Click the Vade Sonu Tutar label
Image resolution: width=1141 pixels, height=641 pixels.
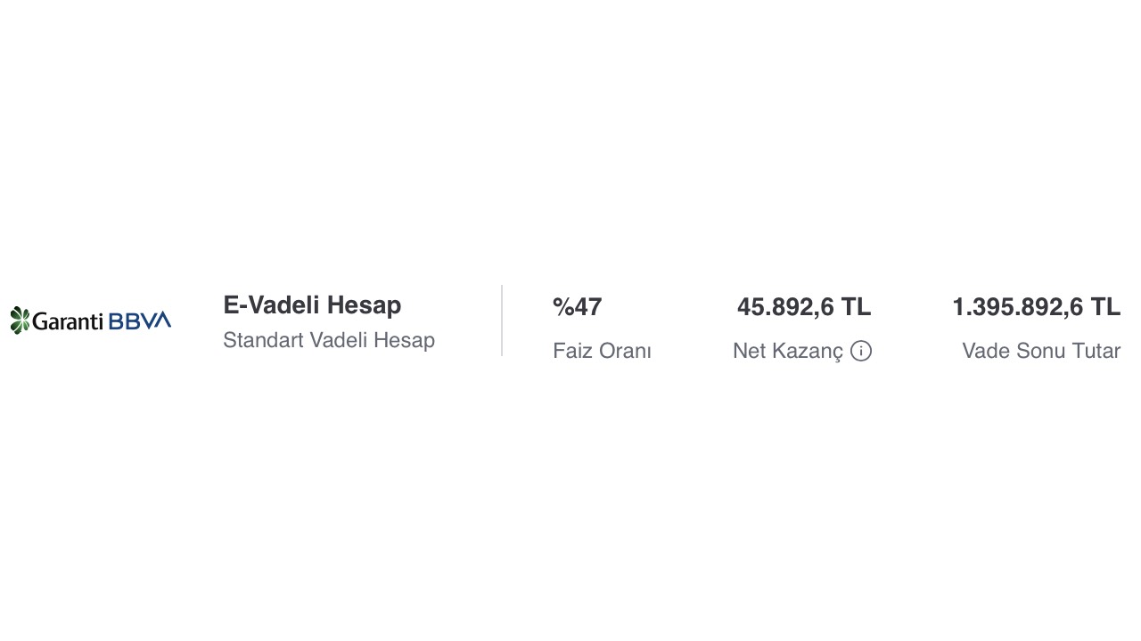click(1041, 351)
